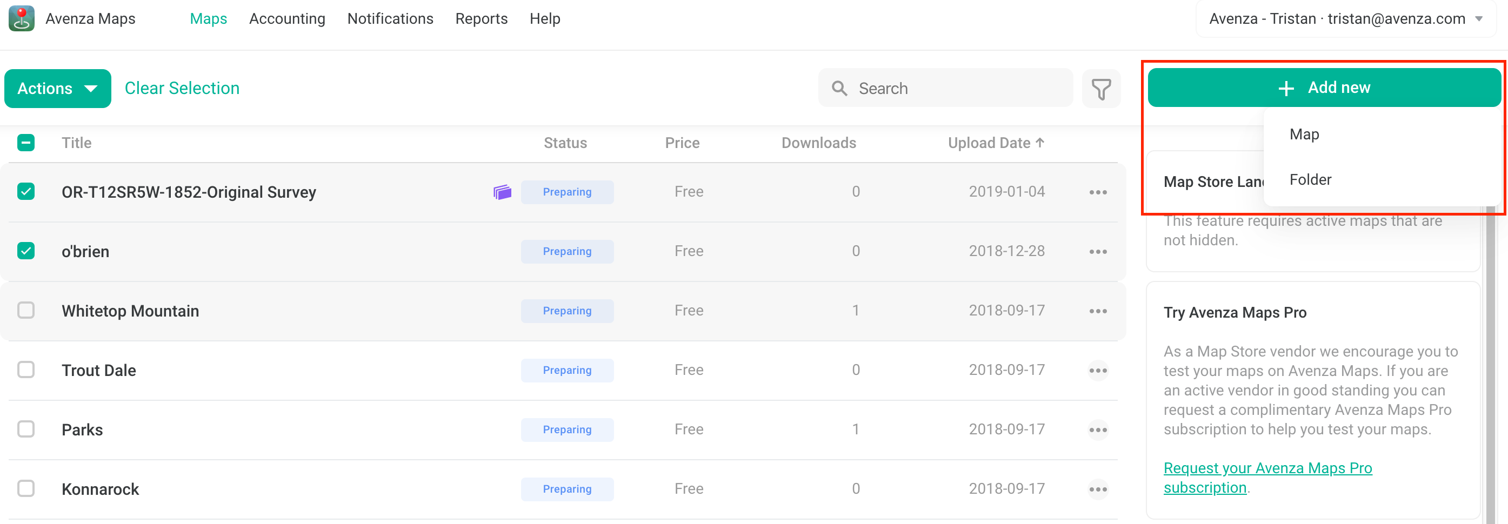The height and width of the screenshot is (524, 1508).
Task: Check the Trout Dale checkbox
Action: pyautogui.click(x=26, y=370)
